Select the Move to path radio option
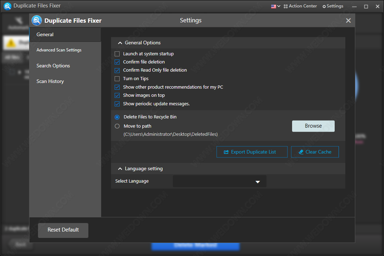This screenshot has width=384, height=256. [117, 126]
